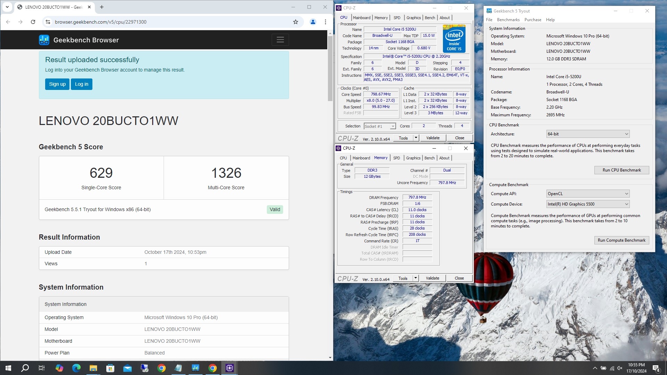Click Log in button
667x375 pixels.
tap(82, 84)
